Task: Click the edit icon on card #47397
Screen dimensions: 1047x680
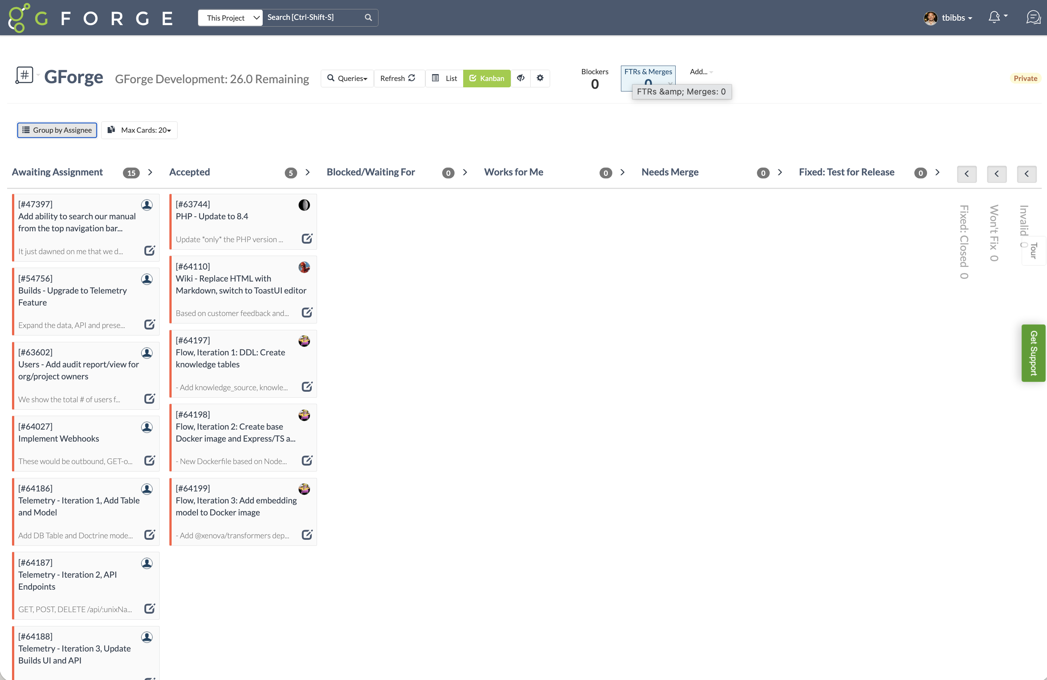Action: 150,251
